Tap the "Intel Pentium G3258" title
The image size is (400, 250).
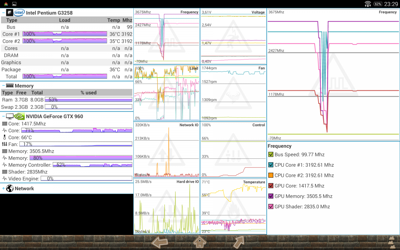(x=49, y=13)
